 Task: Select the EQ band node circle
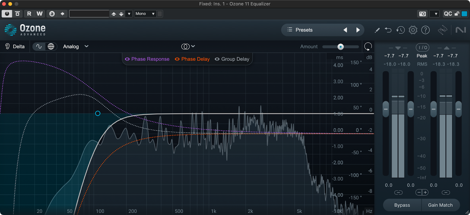98,113
